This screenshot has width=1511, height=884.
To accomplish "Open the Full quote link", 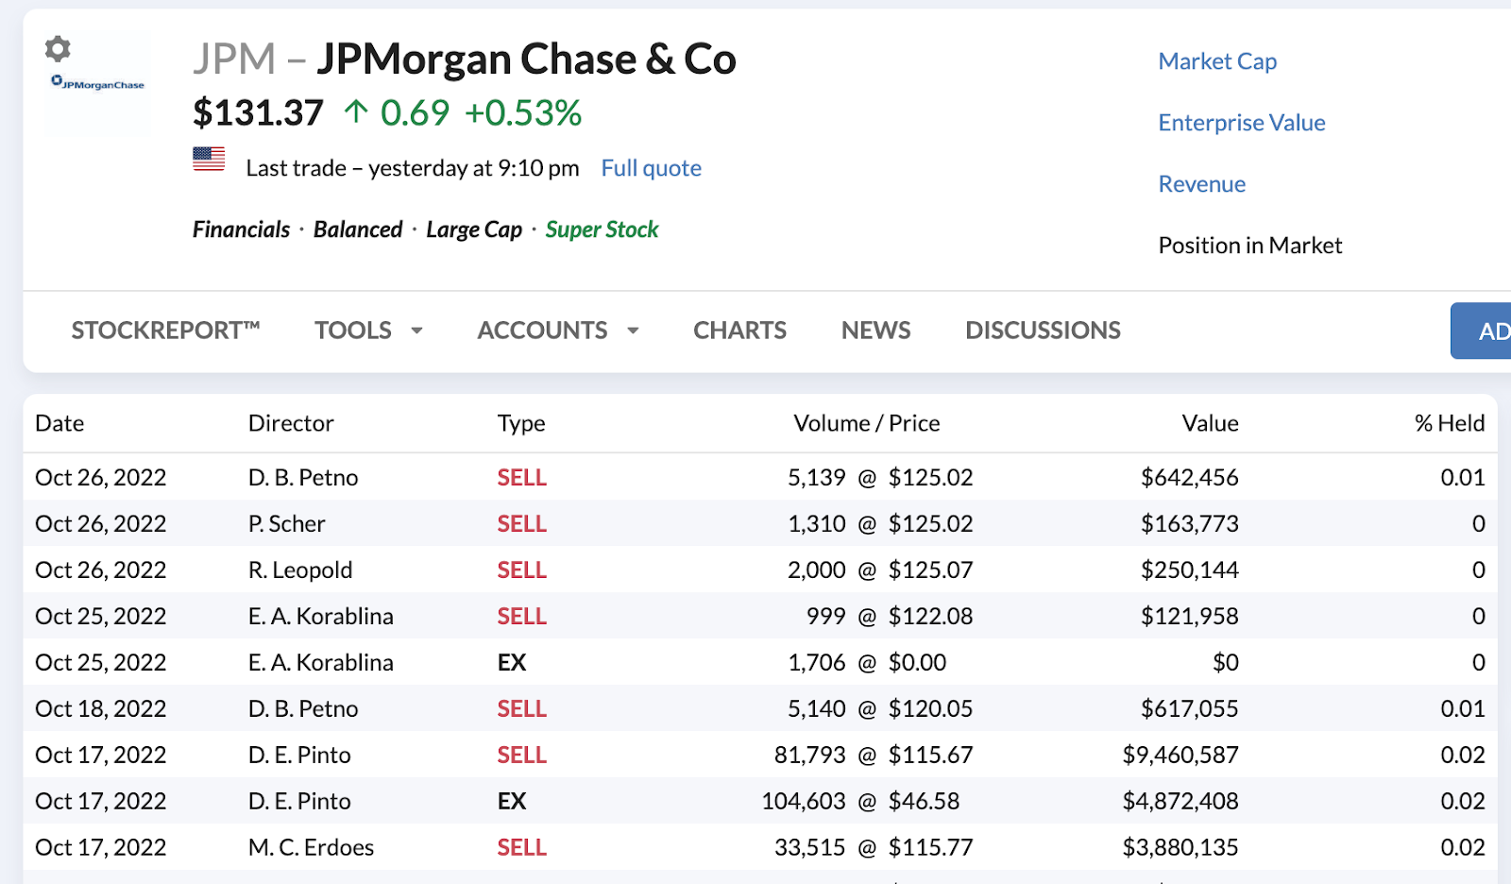I will pyautogui.click(x=651, y=168).
